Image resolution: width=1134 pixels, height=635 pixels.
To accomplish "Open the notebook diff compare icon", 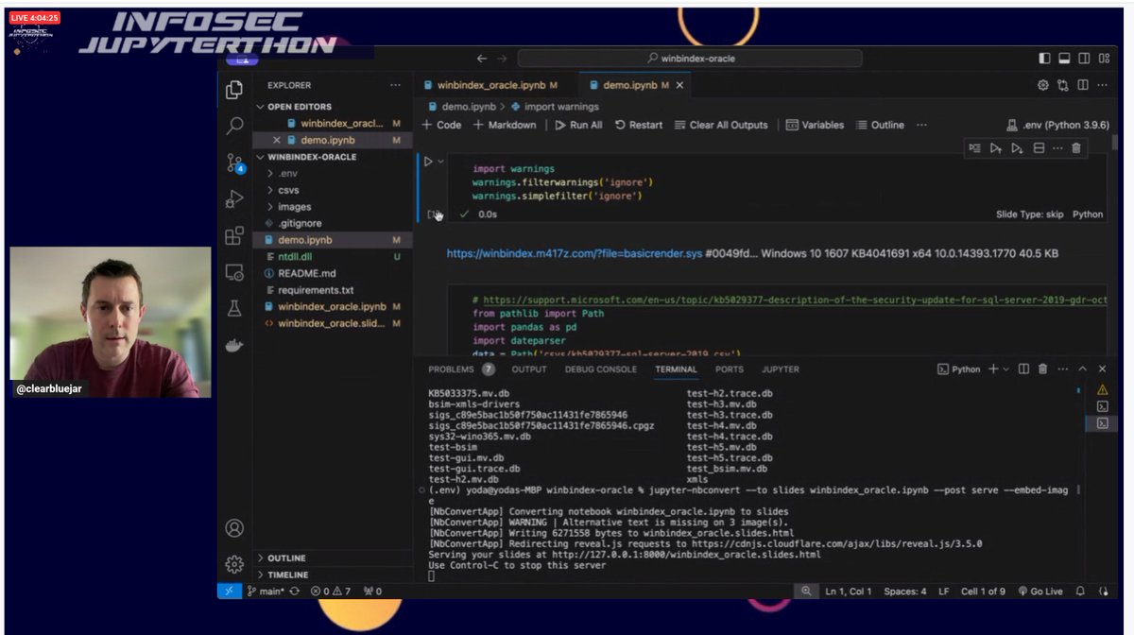I will 1063,85.
